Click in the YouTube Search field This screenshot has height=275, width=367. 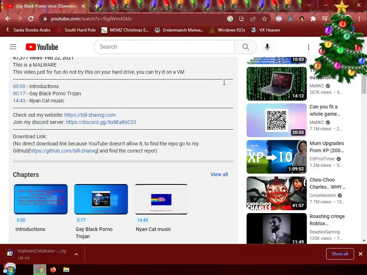pos(164,47)
